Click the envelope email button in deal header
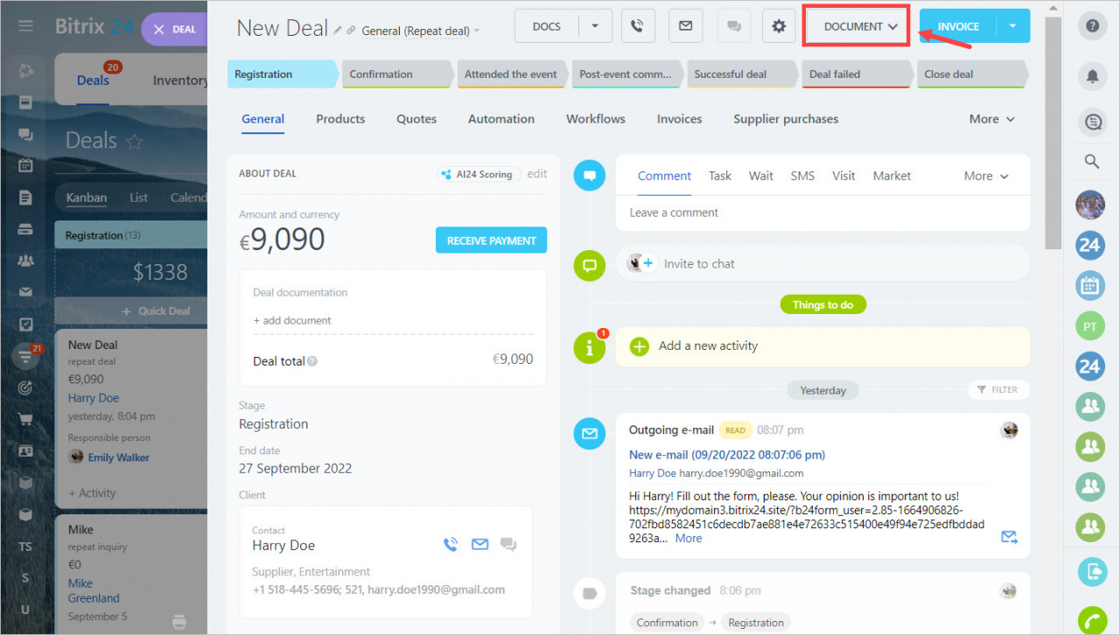1120x635 pixels. (x=685, y=26)
